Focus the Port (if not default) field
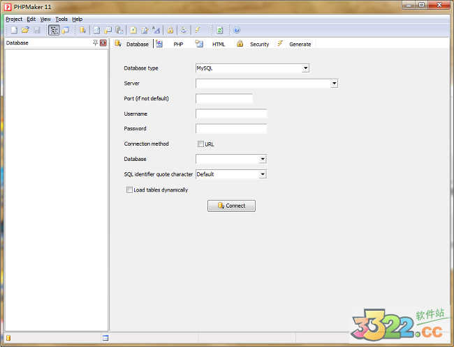The width and height of the screenshot is (454, 347). pyautogui.click(x=224, y=98)
